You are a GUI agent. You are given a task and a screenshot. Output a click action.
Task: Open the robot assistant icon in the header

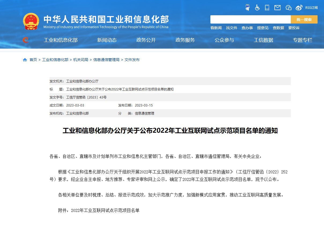click(247, 7)
